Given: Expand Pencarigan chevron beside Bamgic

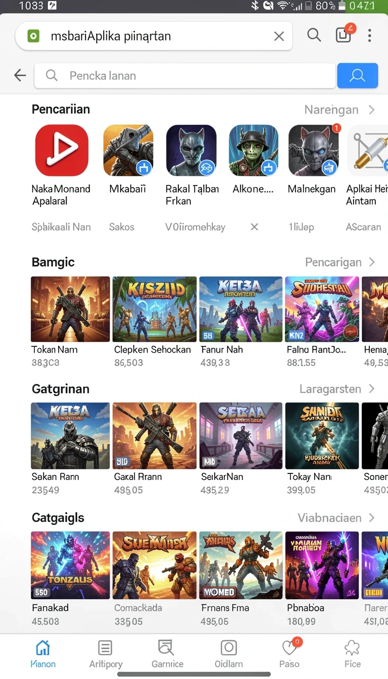Looking at the screenshot, I should tap(372, 262).
